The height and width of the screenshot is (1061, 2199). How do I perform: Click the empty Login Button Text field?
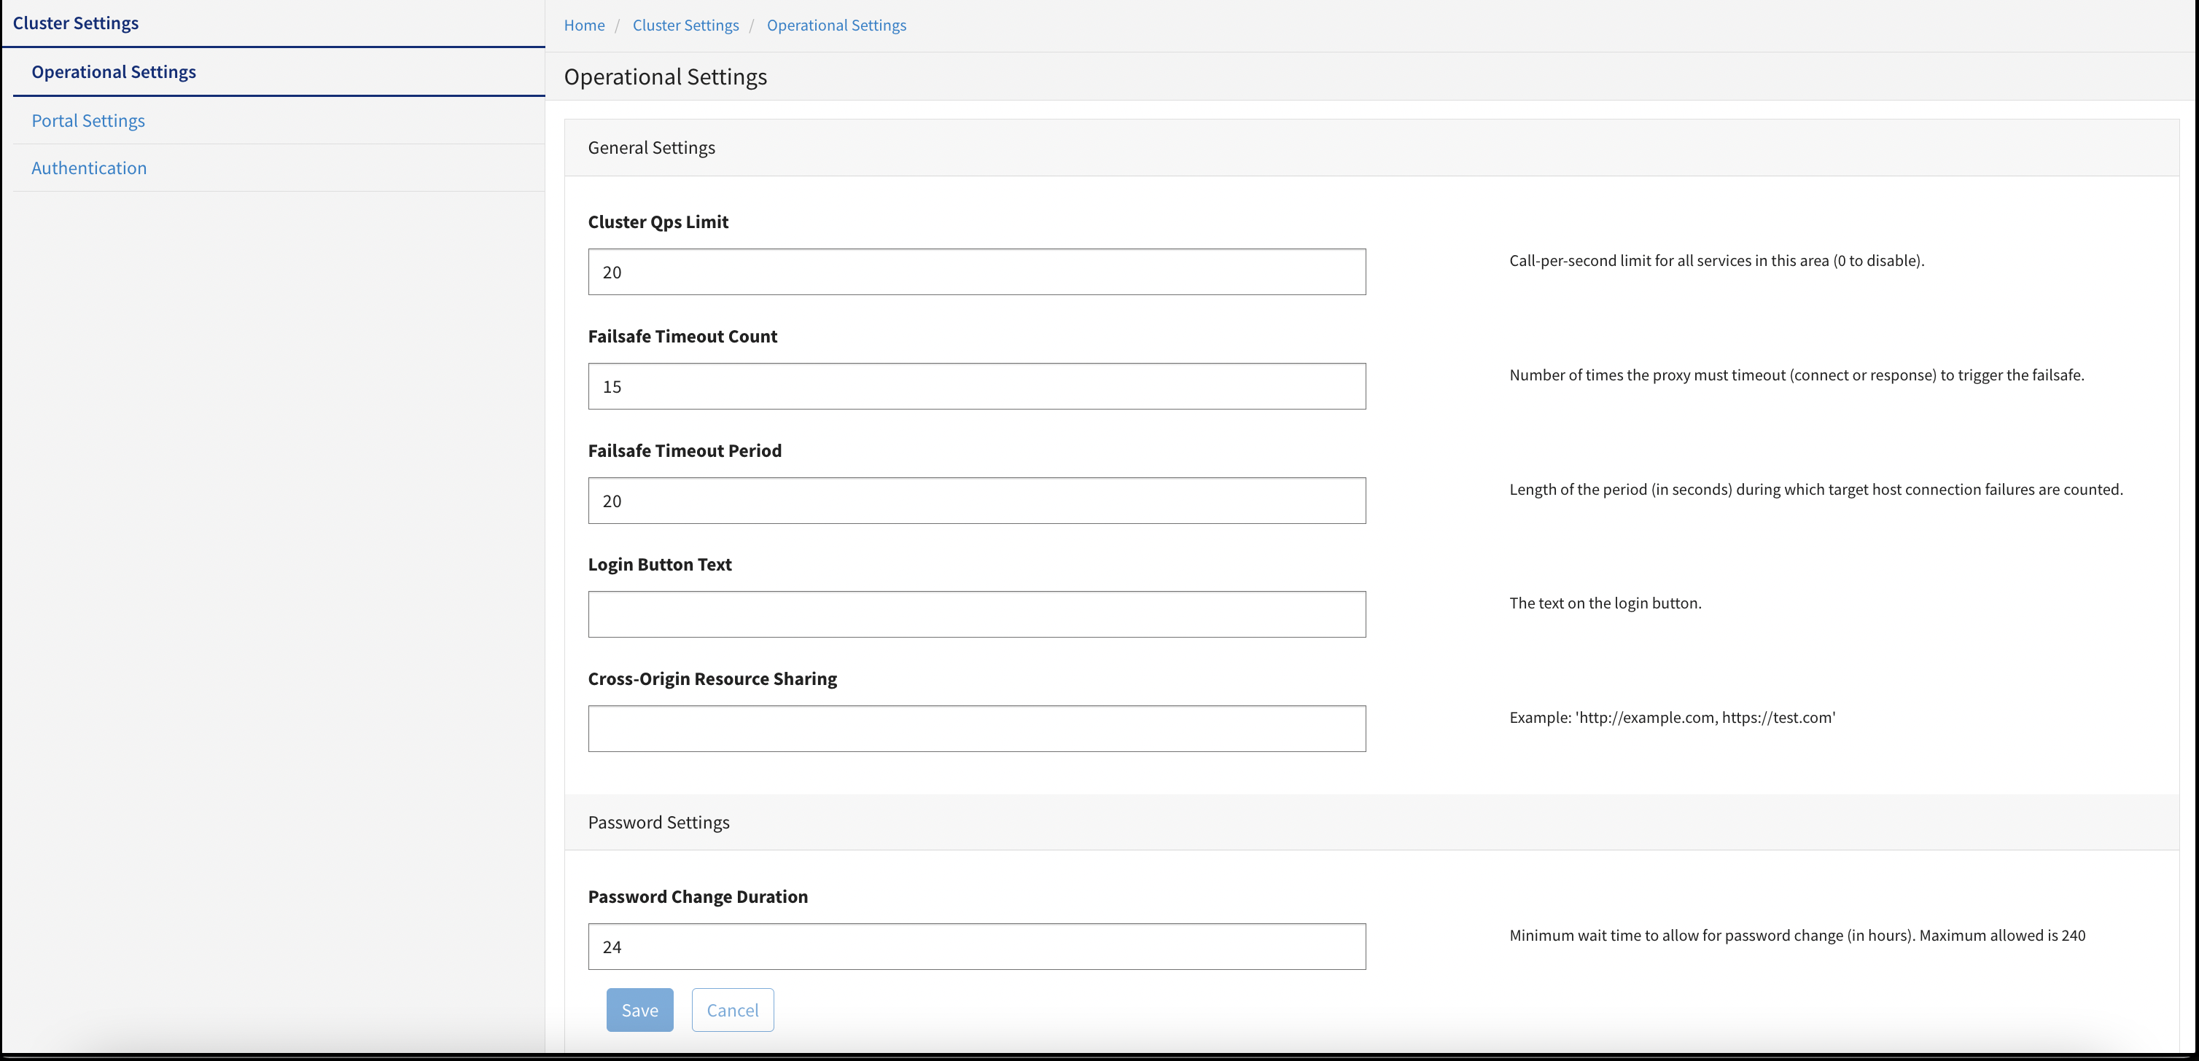pos(976,614)
